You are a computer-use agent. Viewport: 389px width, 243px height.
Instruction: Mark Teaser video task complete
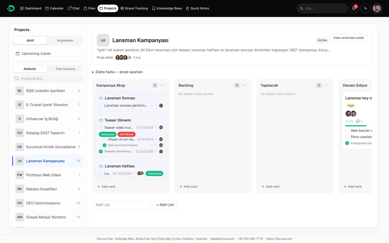[x=101, y=128]
